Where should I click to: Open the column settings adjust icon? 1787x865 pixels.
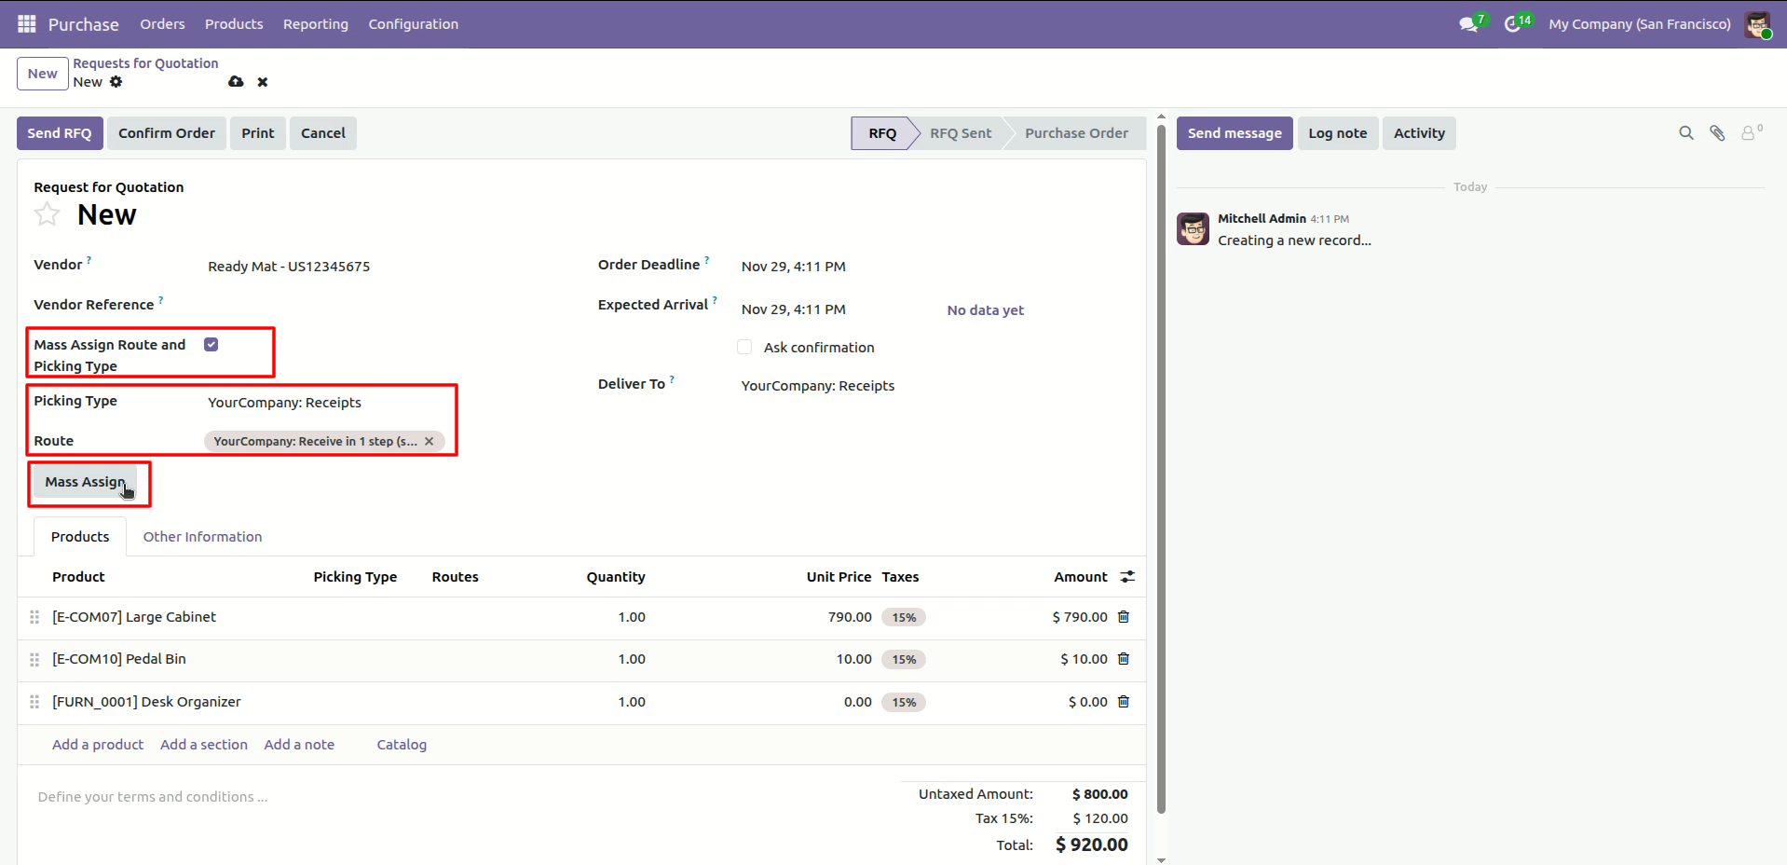[x=1127, y=577]
